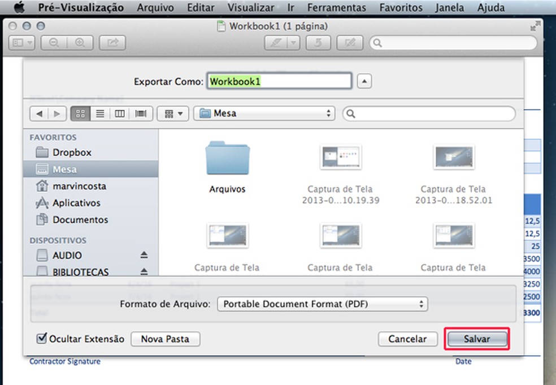Toggle the sidebar icon in Preview toolbar

[19, 42]
